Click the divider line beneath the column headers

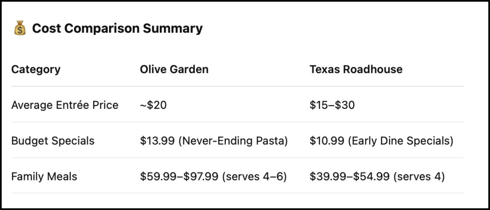(x=237, y=86)
